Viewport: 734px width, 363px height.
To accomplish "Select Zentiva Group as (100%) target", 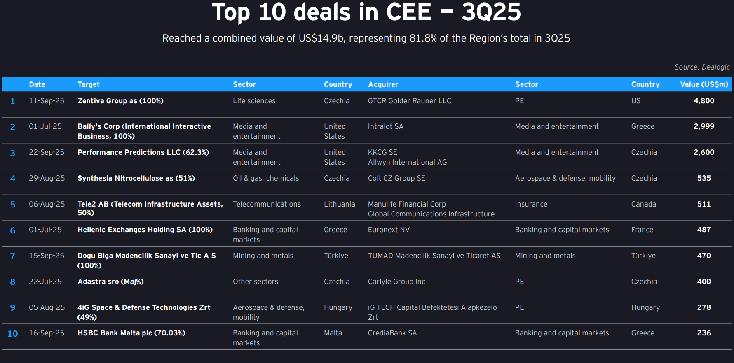I will tap(120, 101).
